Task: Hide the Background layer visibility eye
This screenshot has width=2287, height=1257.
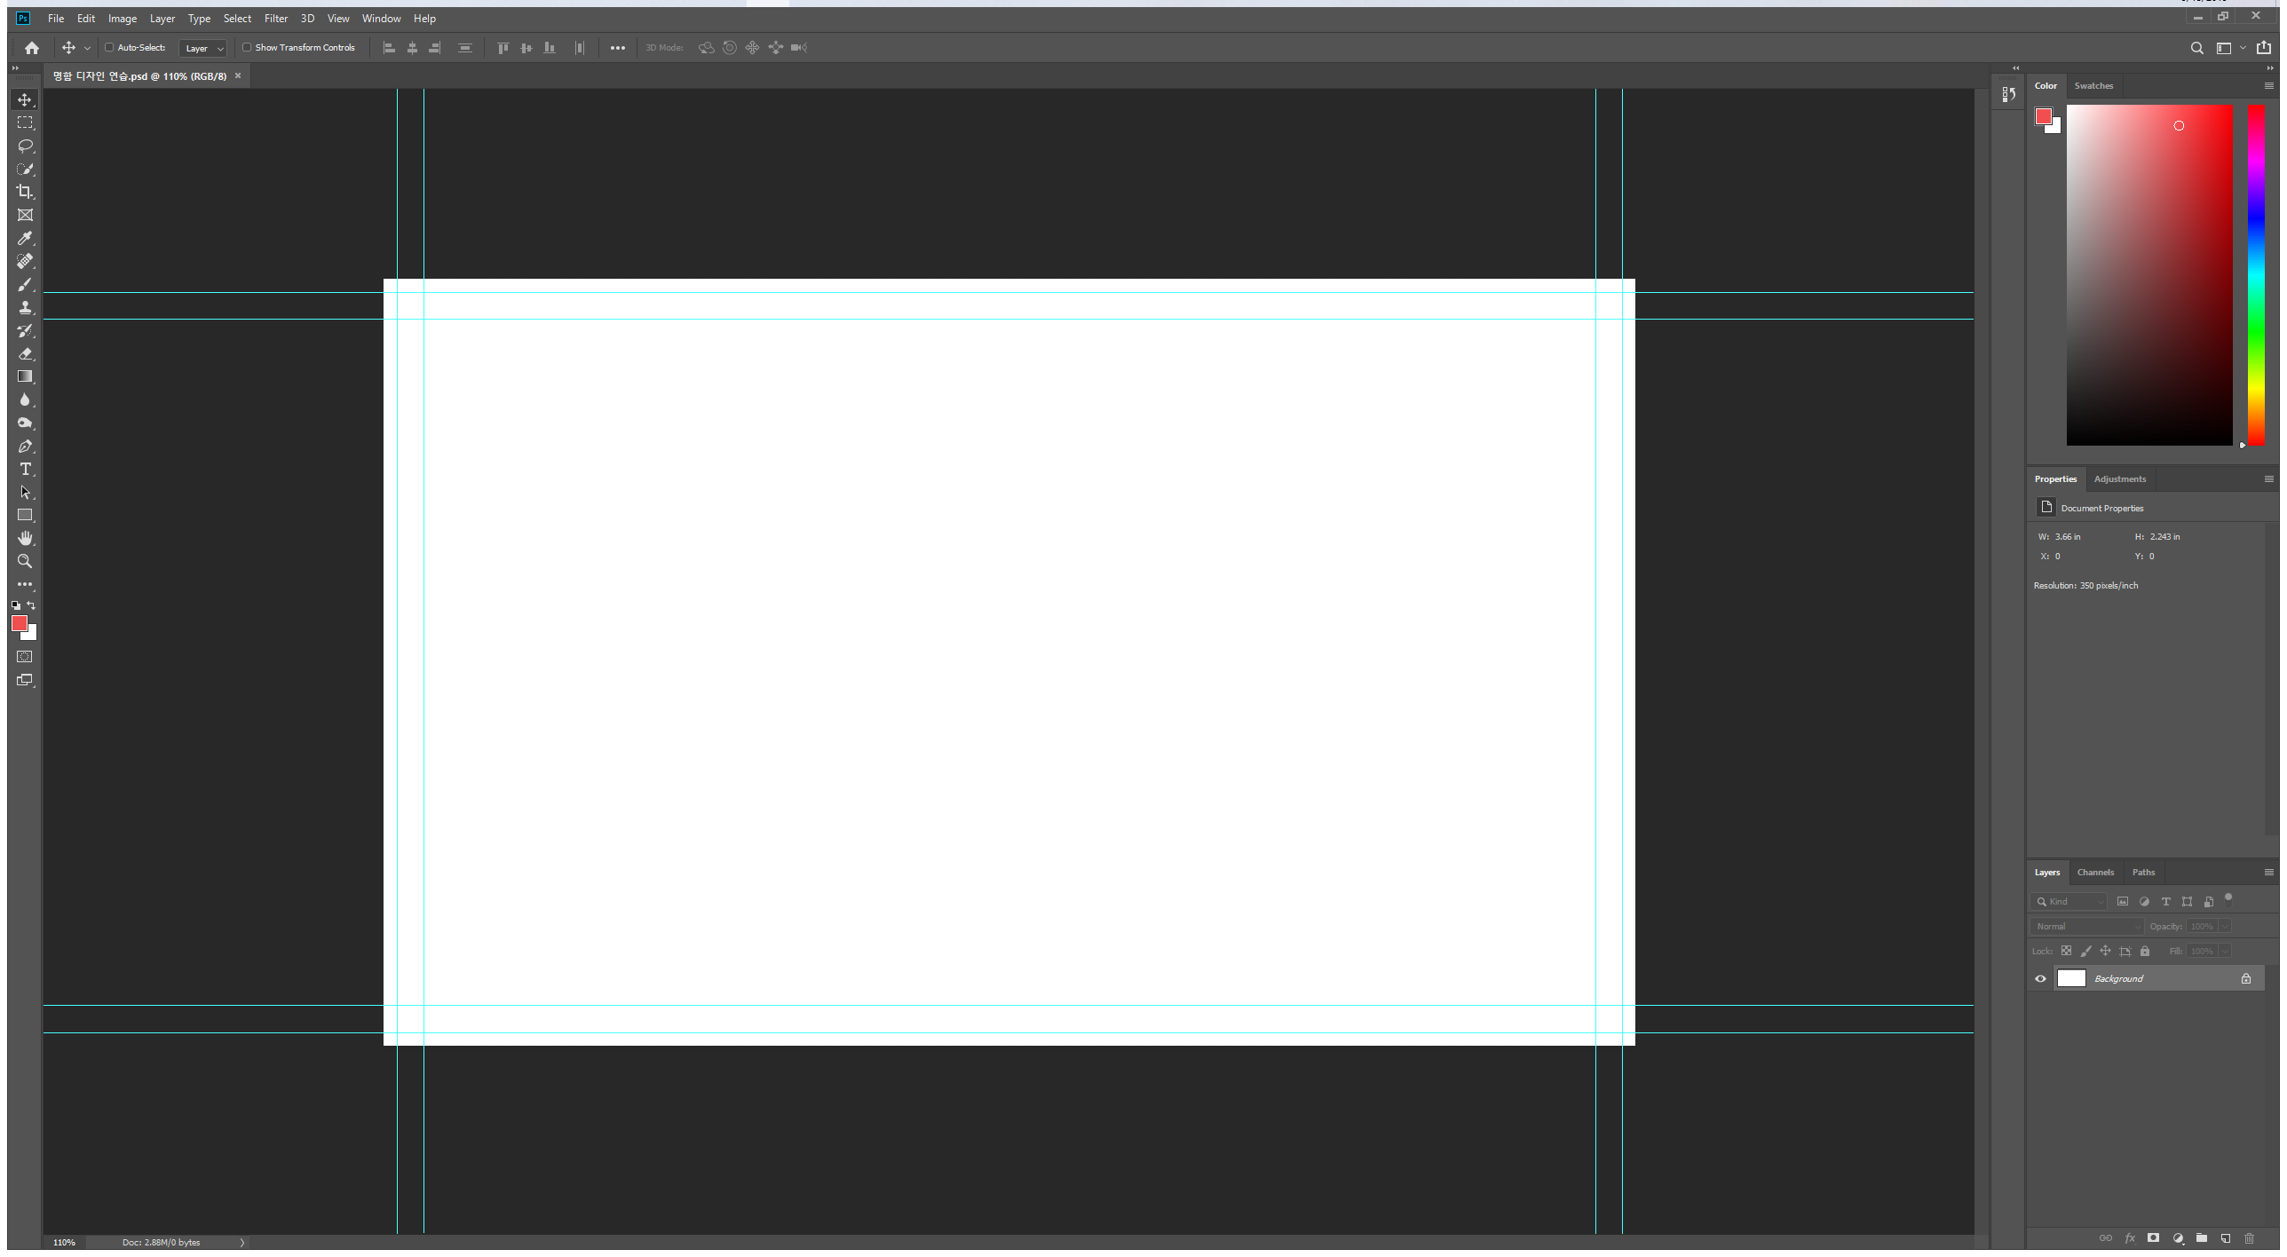Action: 2040,978
